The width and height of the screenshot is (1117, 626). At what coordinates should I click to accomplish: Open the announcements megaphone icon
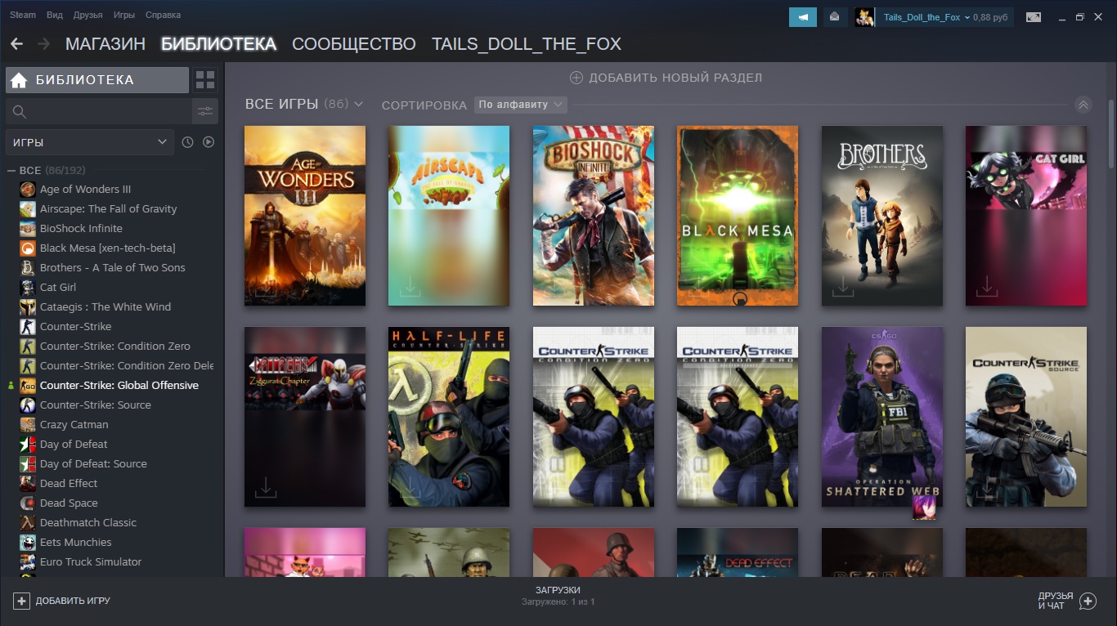tap(803, 16)
